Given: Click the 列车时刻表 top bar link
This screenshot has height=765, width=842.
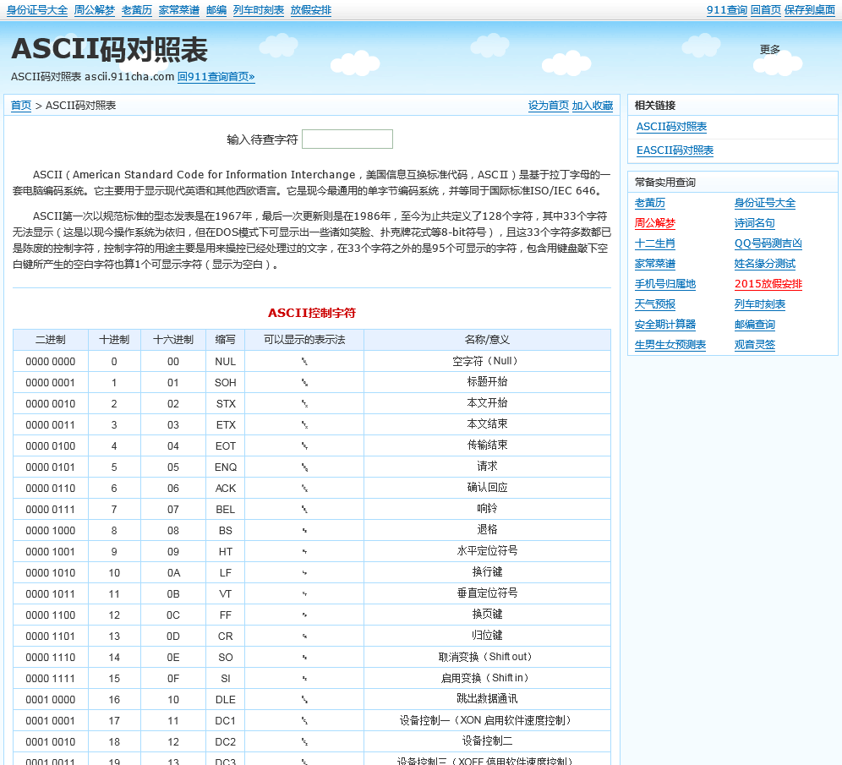Looking at the screenshot, I should [x=258, y=10].
